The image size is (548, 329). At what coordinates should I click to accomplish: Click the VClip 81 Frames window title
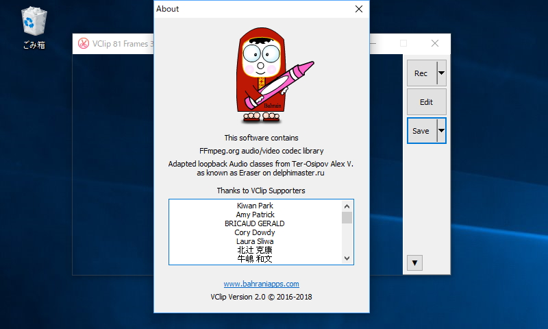click(123, 44)
